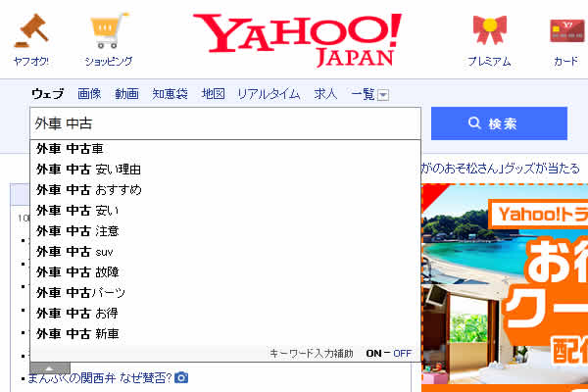Switch to the リアルタイム search tab
This screenshot has width=588, height=392.
268,94
